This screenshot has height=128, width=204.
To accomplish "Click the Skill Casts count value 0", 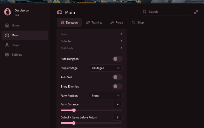I will tap(122, 48).
